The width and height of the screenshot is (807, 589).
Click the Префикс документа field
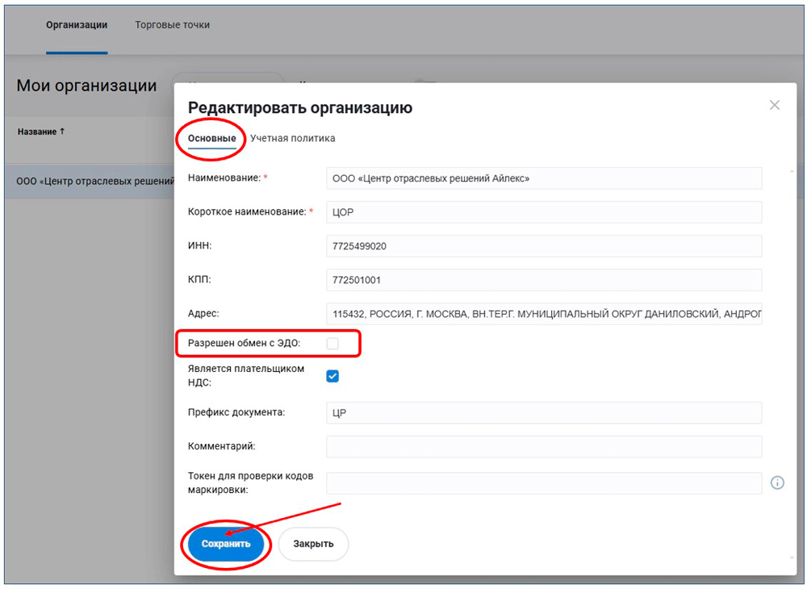tap(543, 413)
